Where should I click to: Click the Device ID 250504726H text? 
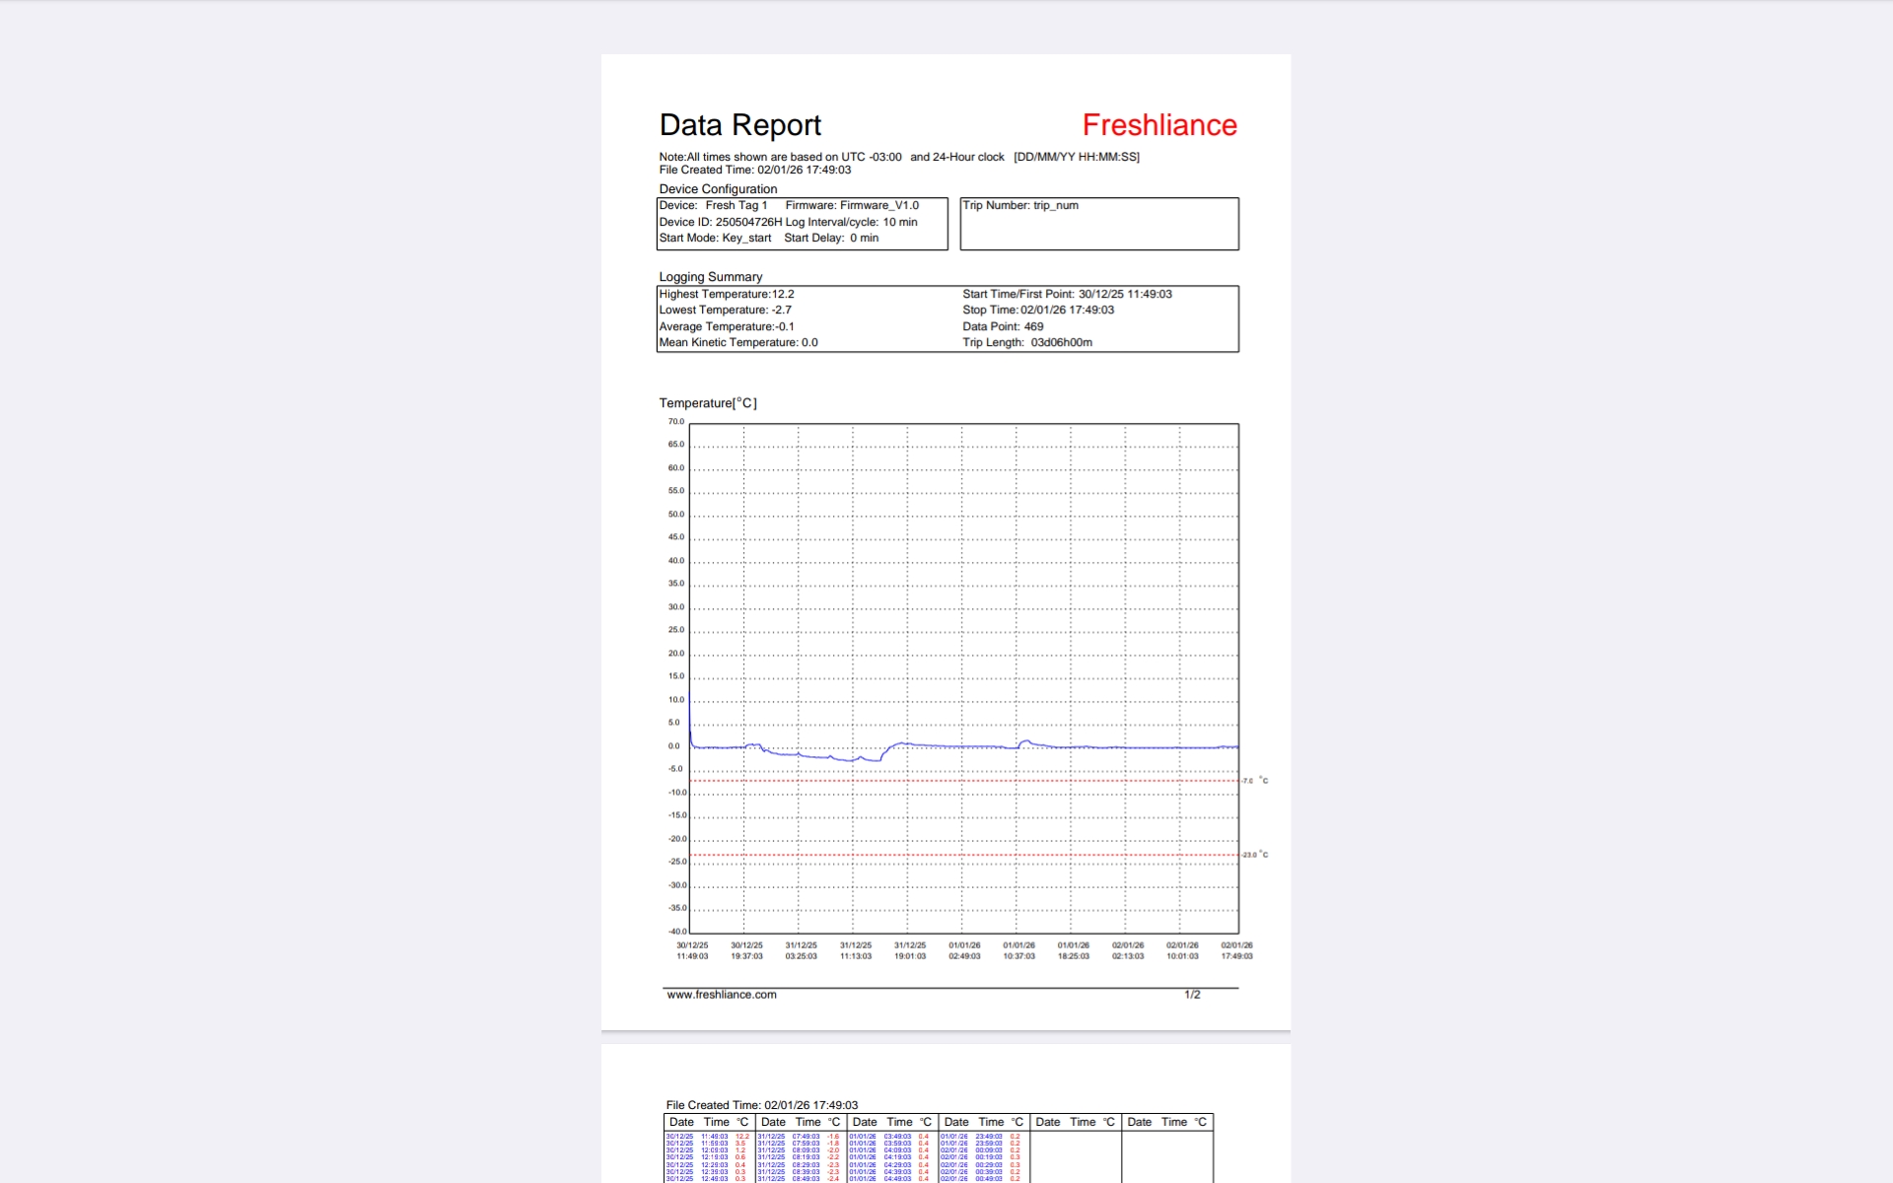click(720, 222)
